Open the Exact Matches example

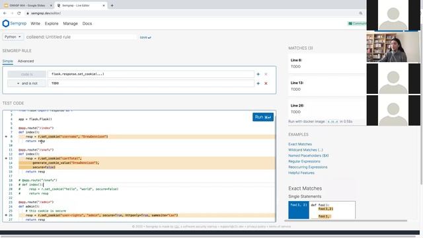(300, 144)
